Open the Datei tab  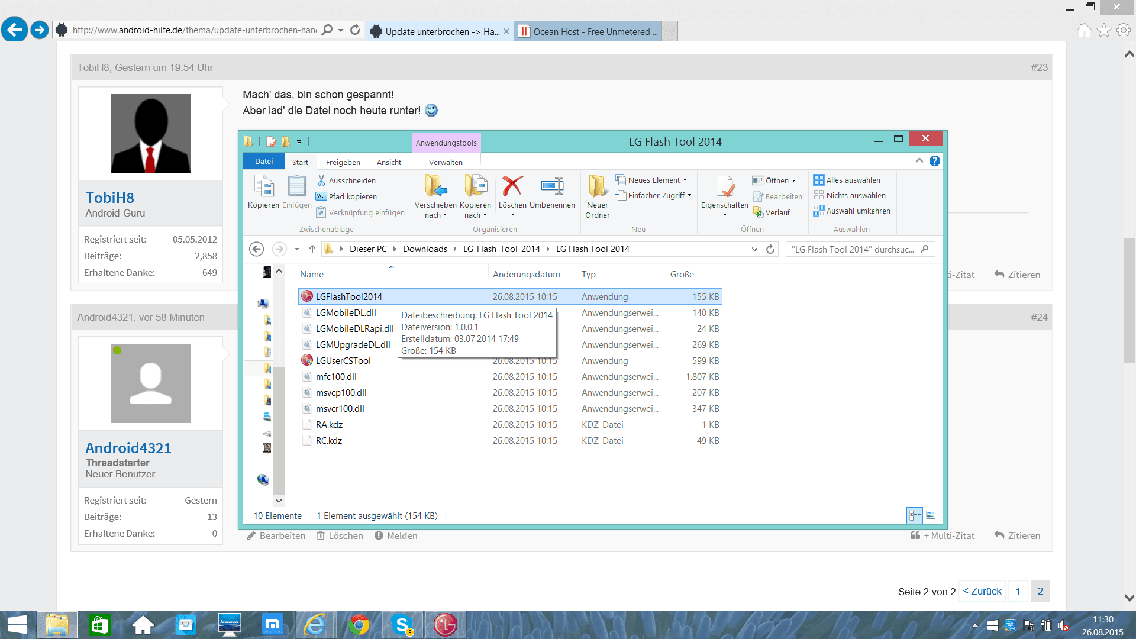pyautogui.click(x=264, y=162)
